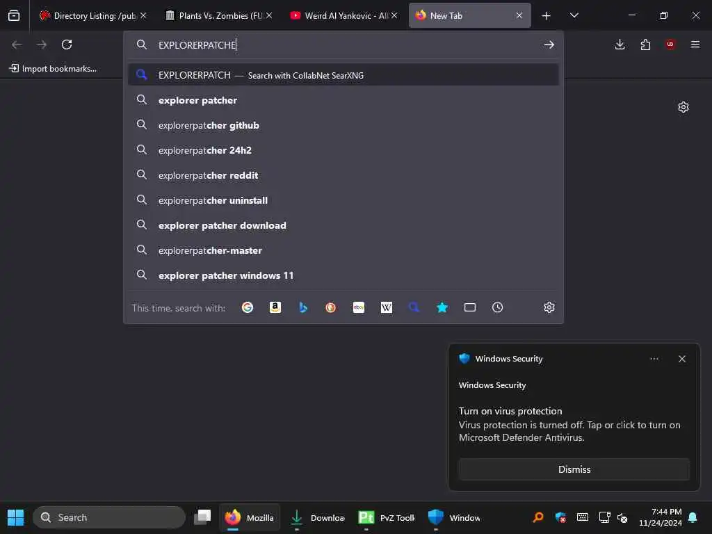Choose suggestion 'explorerpatcher reddit'
712x534 pixels.
pos(343,175)
